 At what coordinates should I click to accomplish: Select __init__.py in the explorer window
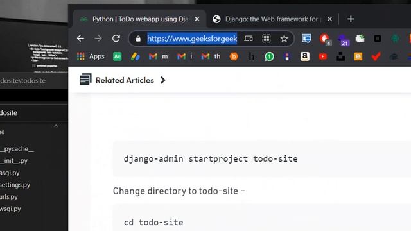[13, 161]
